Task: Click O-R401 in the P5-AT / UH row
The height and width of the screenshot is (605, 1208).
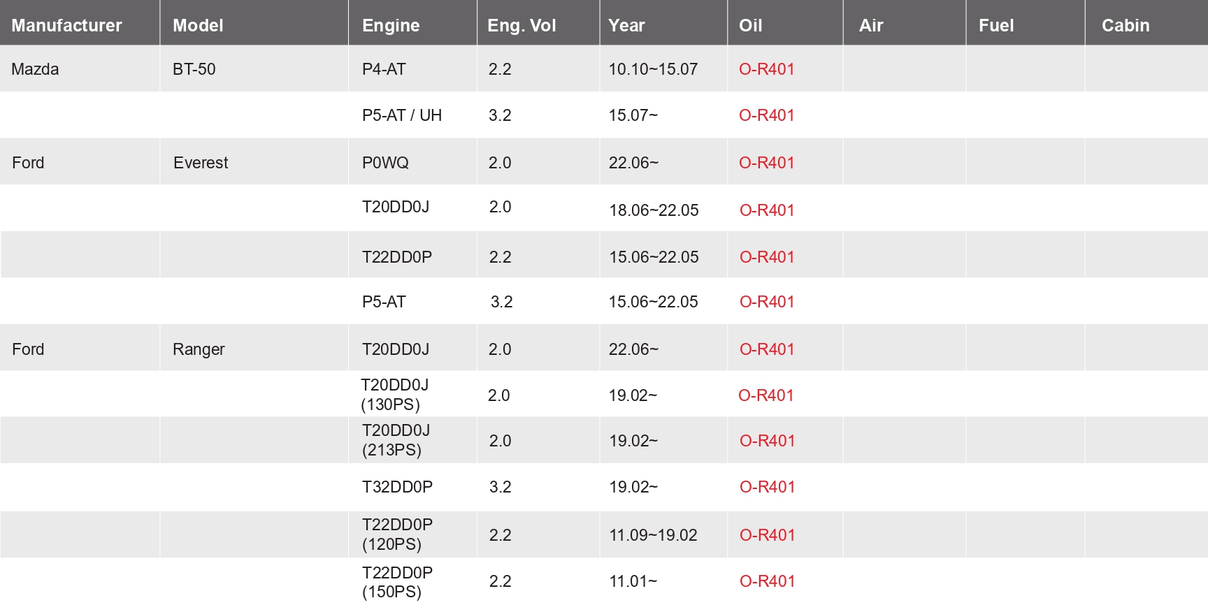Action: (x=767, y=115)
